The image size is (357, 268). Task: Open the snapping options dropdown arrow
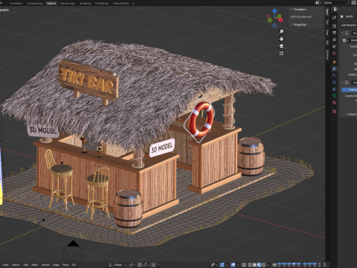tap(148, 265)
